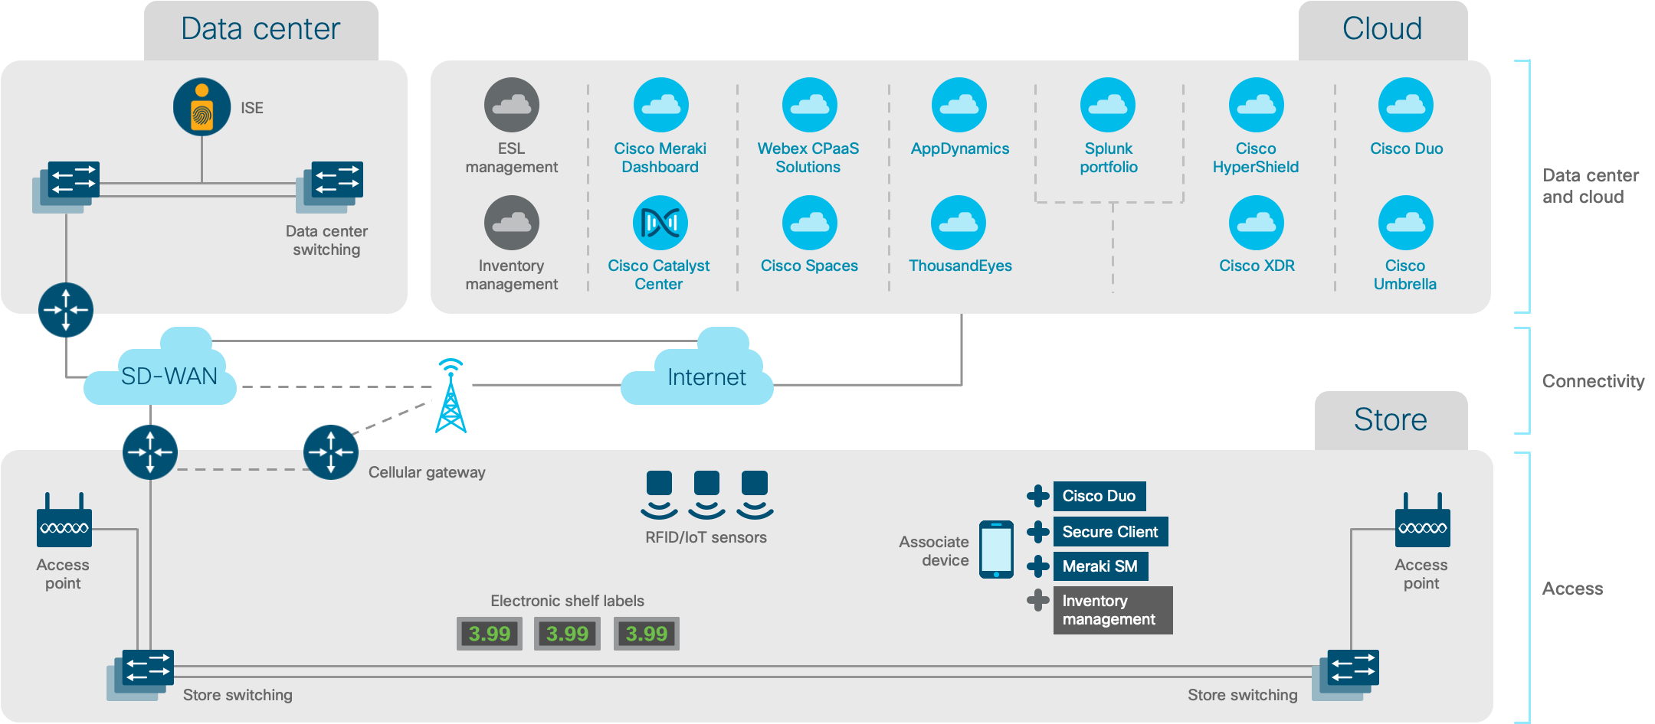Select the Cisco Duo box in Store
Viewport: 1655px width, 724px height.
click(1100, 496)
